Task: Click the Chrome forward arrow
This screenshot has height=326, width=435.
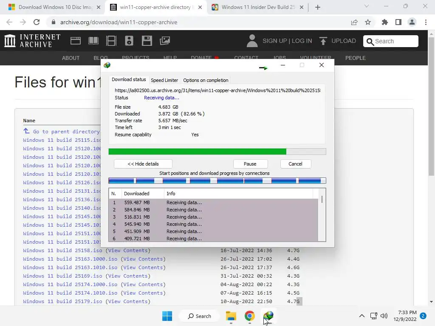Action: [23, 22]
